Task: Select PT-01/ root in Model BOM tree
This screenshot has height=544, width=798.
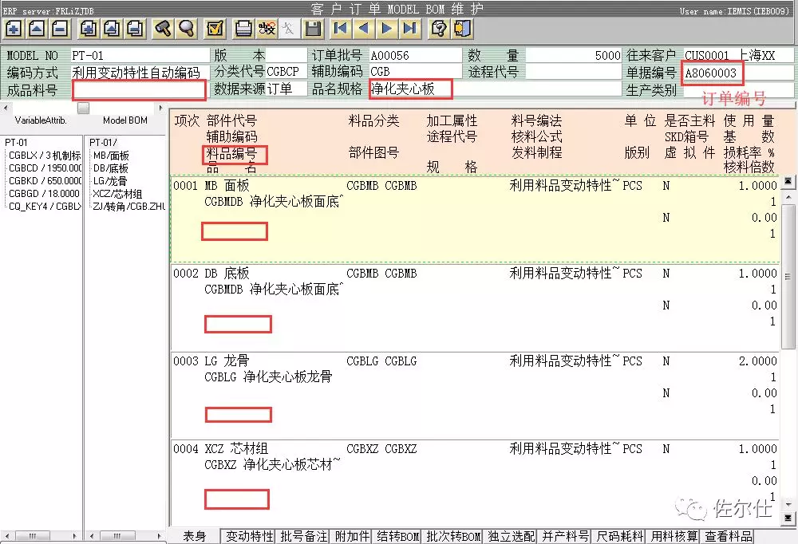Action: [103, 143]
